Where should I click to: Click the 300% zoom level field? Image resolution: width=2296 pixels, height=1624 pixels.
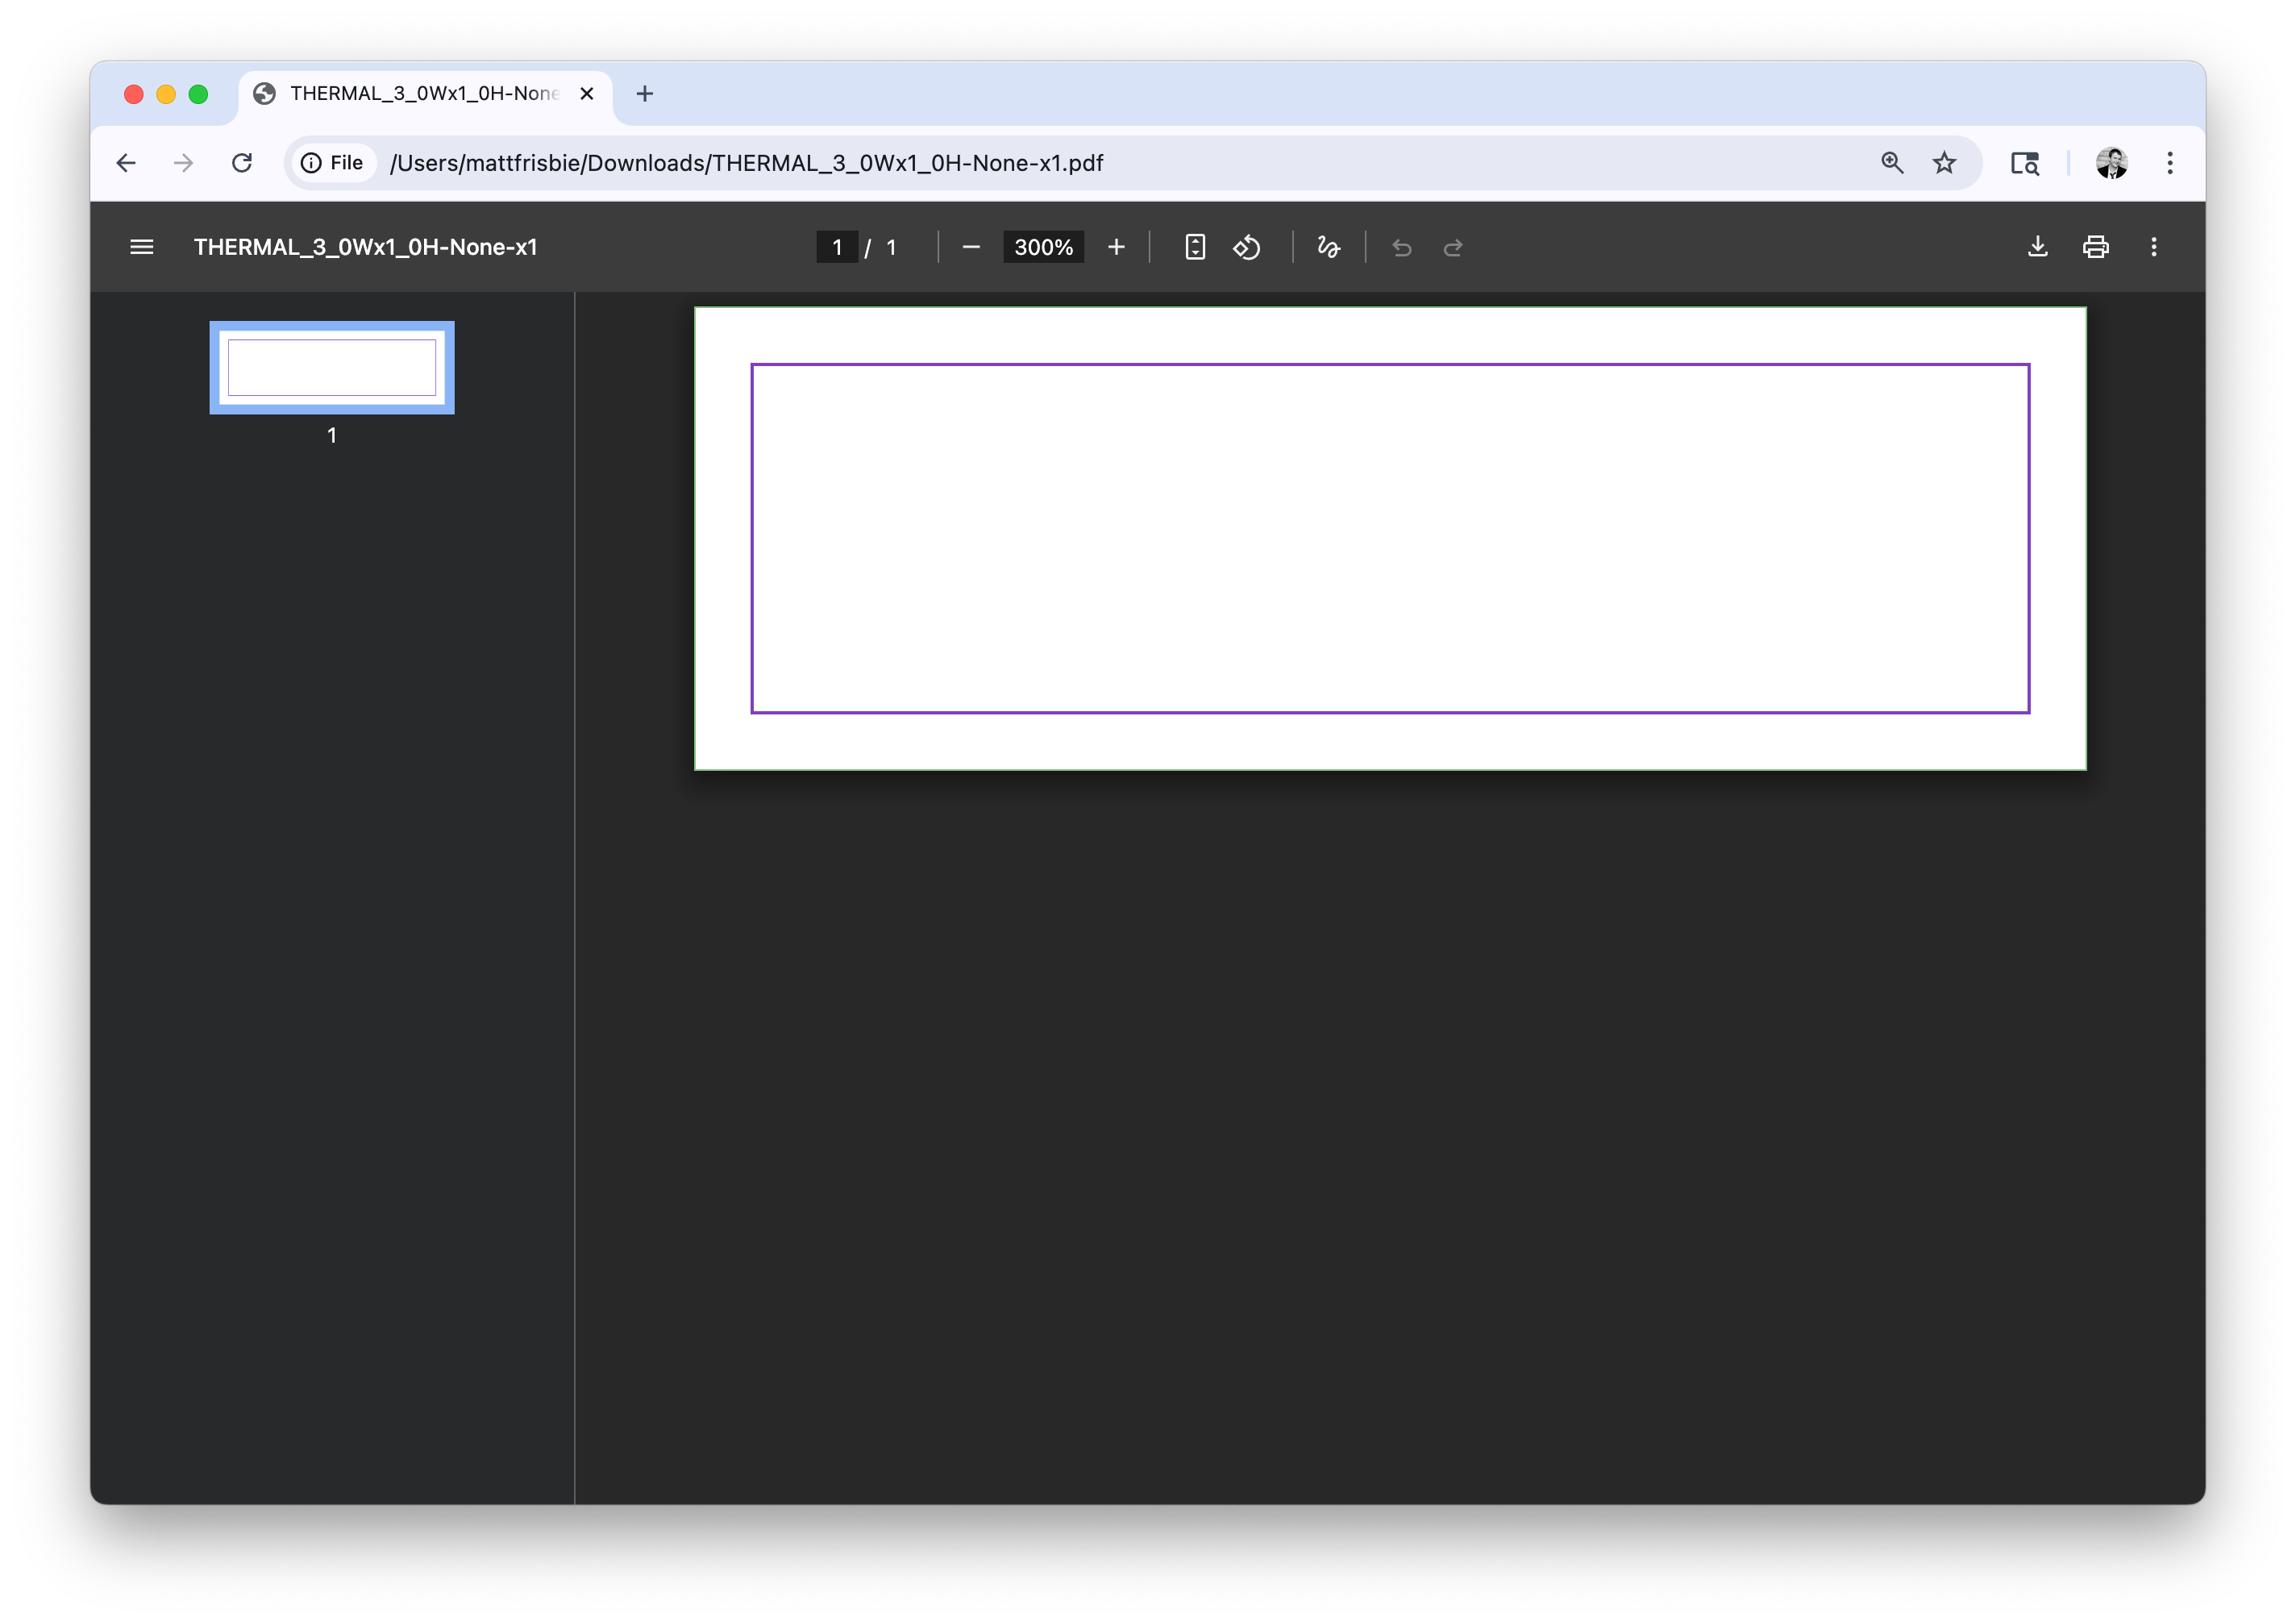pos(1043,247)
